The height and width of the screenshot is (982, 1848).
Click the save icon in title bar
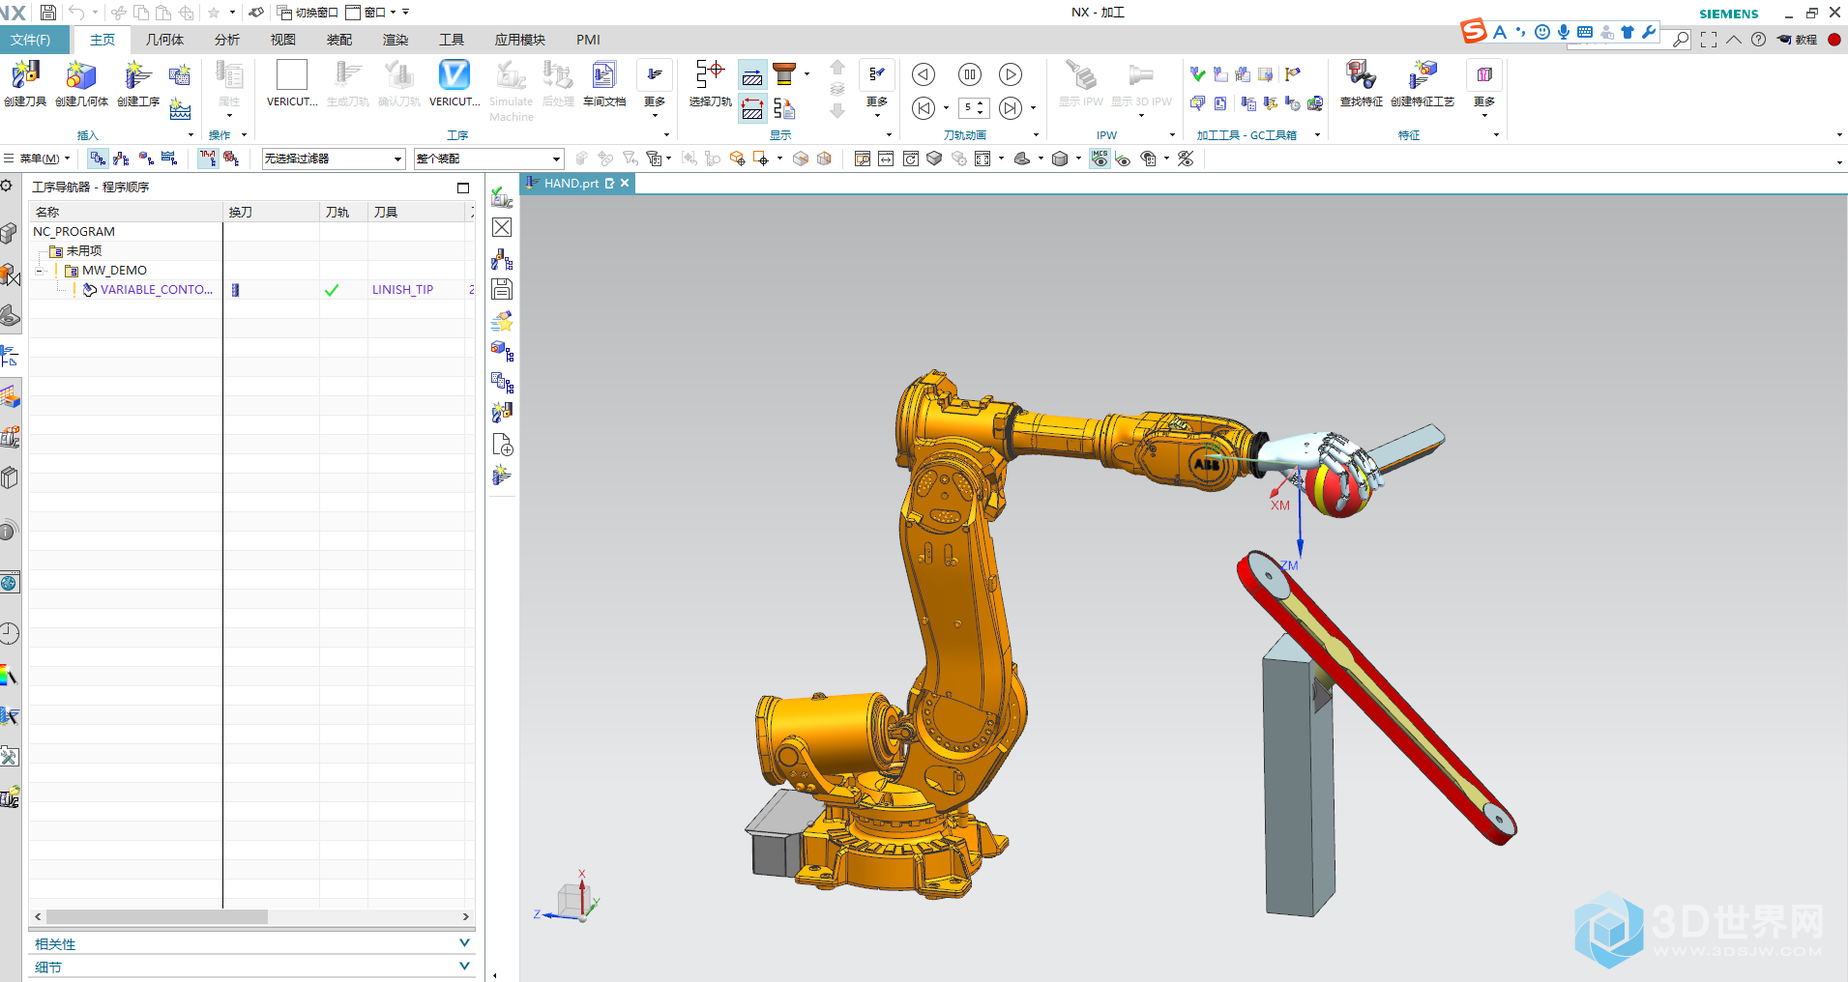pyautogui.click(x=47, y=13)
